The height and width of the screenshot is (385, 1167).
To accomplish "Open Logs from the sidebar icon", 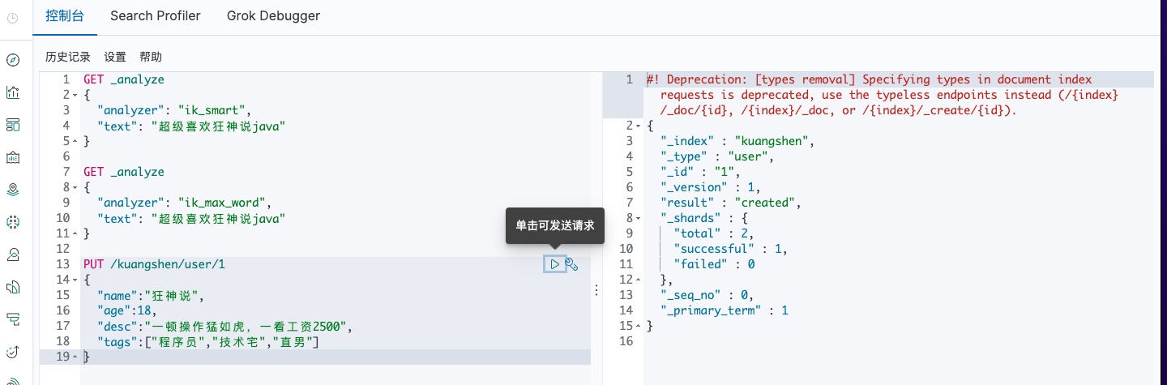I will pos(13,287).
